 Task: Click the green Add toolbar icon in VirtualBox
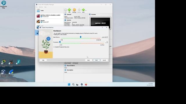click(69, 10)
